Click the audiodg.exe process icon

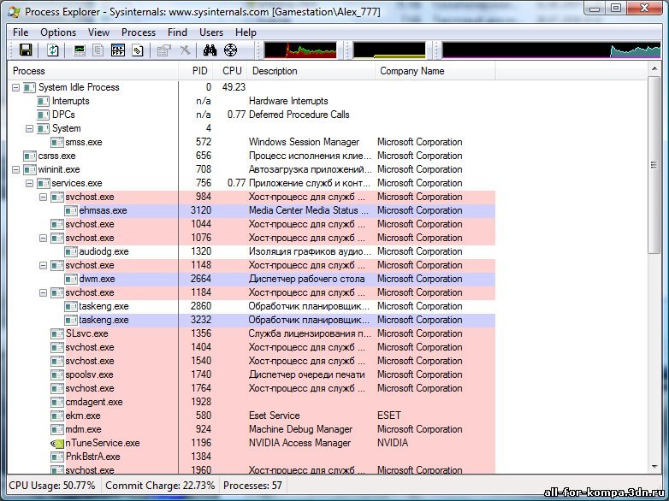pyautogui.click(x=71, y=252)
